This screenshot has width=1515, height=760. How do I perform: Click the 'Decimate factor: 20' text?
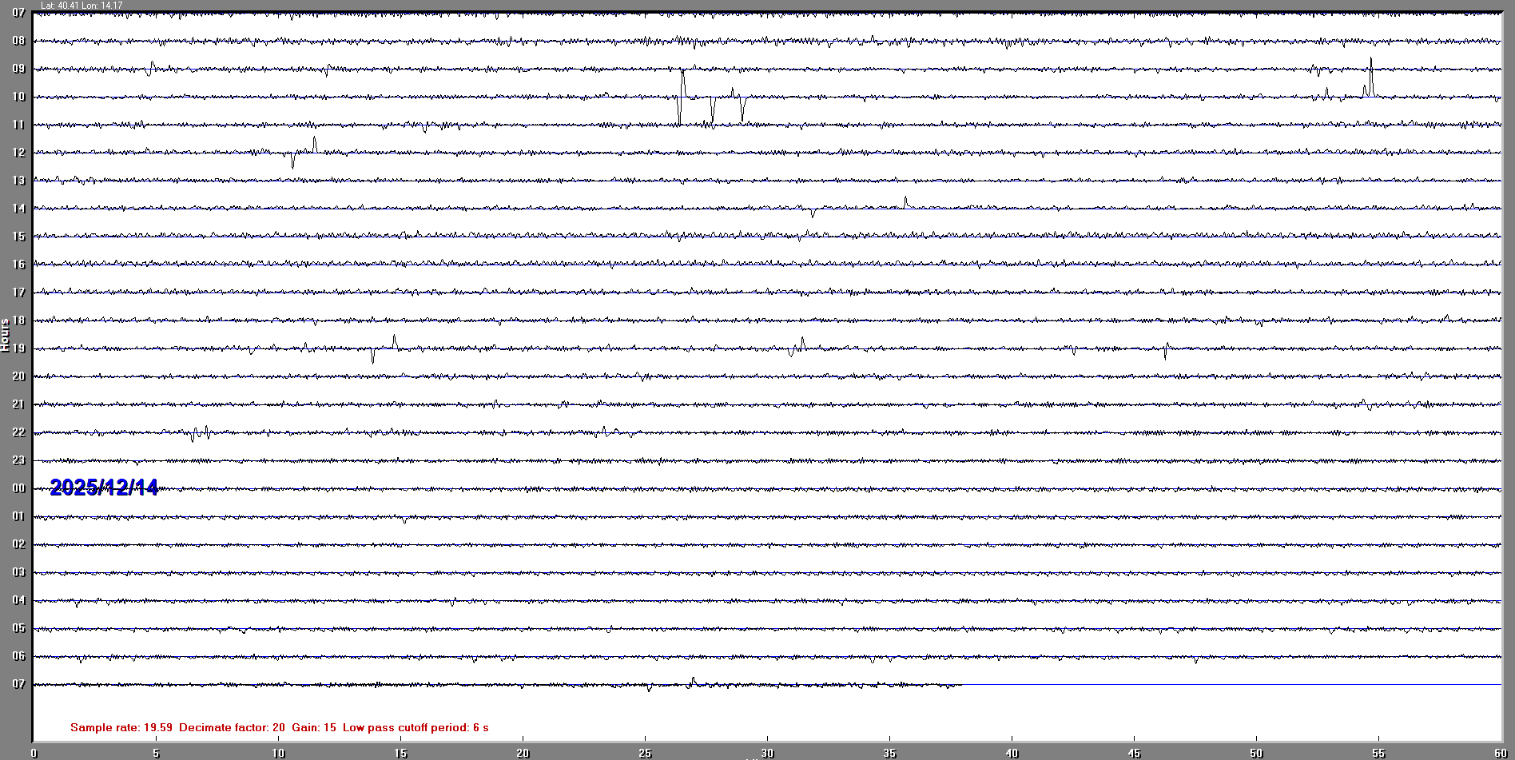(232, 727)
